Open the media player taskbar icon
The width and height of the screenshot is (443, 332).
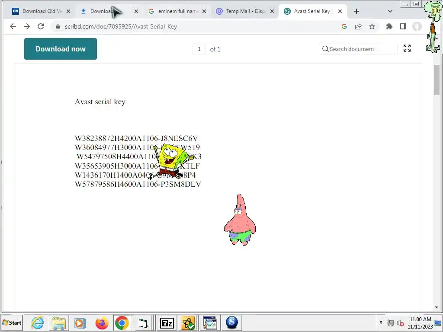point(80,322)
